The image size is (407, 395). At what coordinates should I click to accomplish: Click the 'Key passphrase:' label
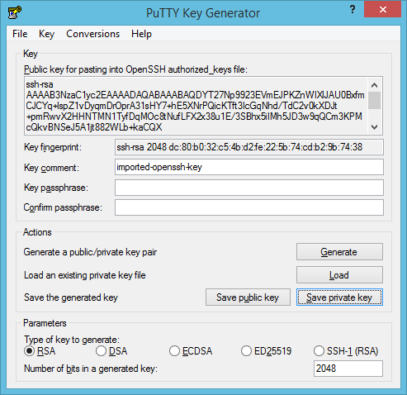coord(56,188)
